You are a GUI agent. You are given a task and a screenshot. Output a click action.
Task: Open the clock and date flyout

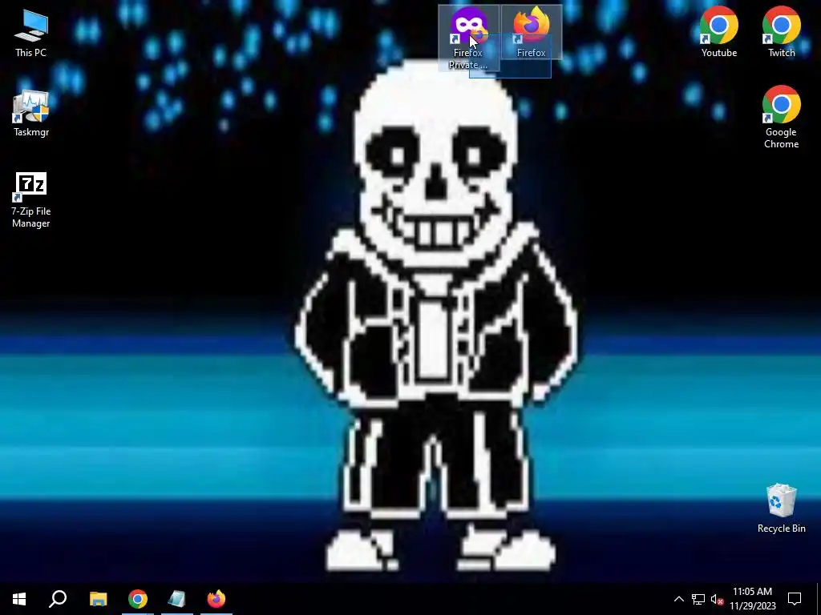tap(752, 599)
